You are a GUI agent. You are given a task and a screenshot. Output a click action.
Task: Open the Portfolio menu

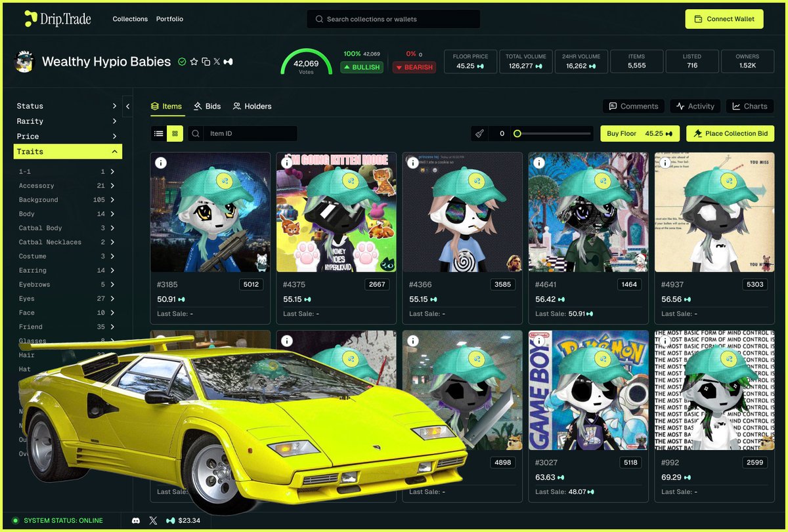[169, 19]
